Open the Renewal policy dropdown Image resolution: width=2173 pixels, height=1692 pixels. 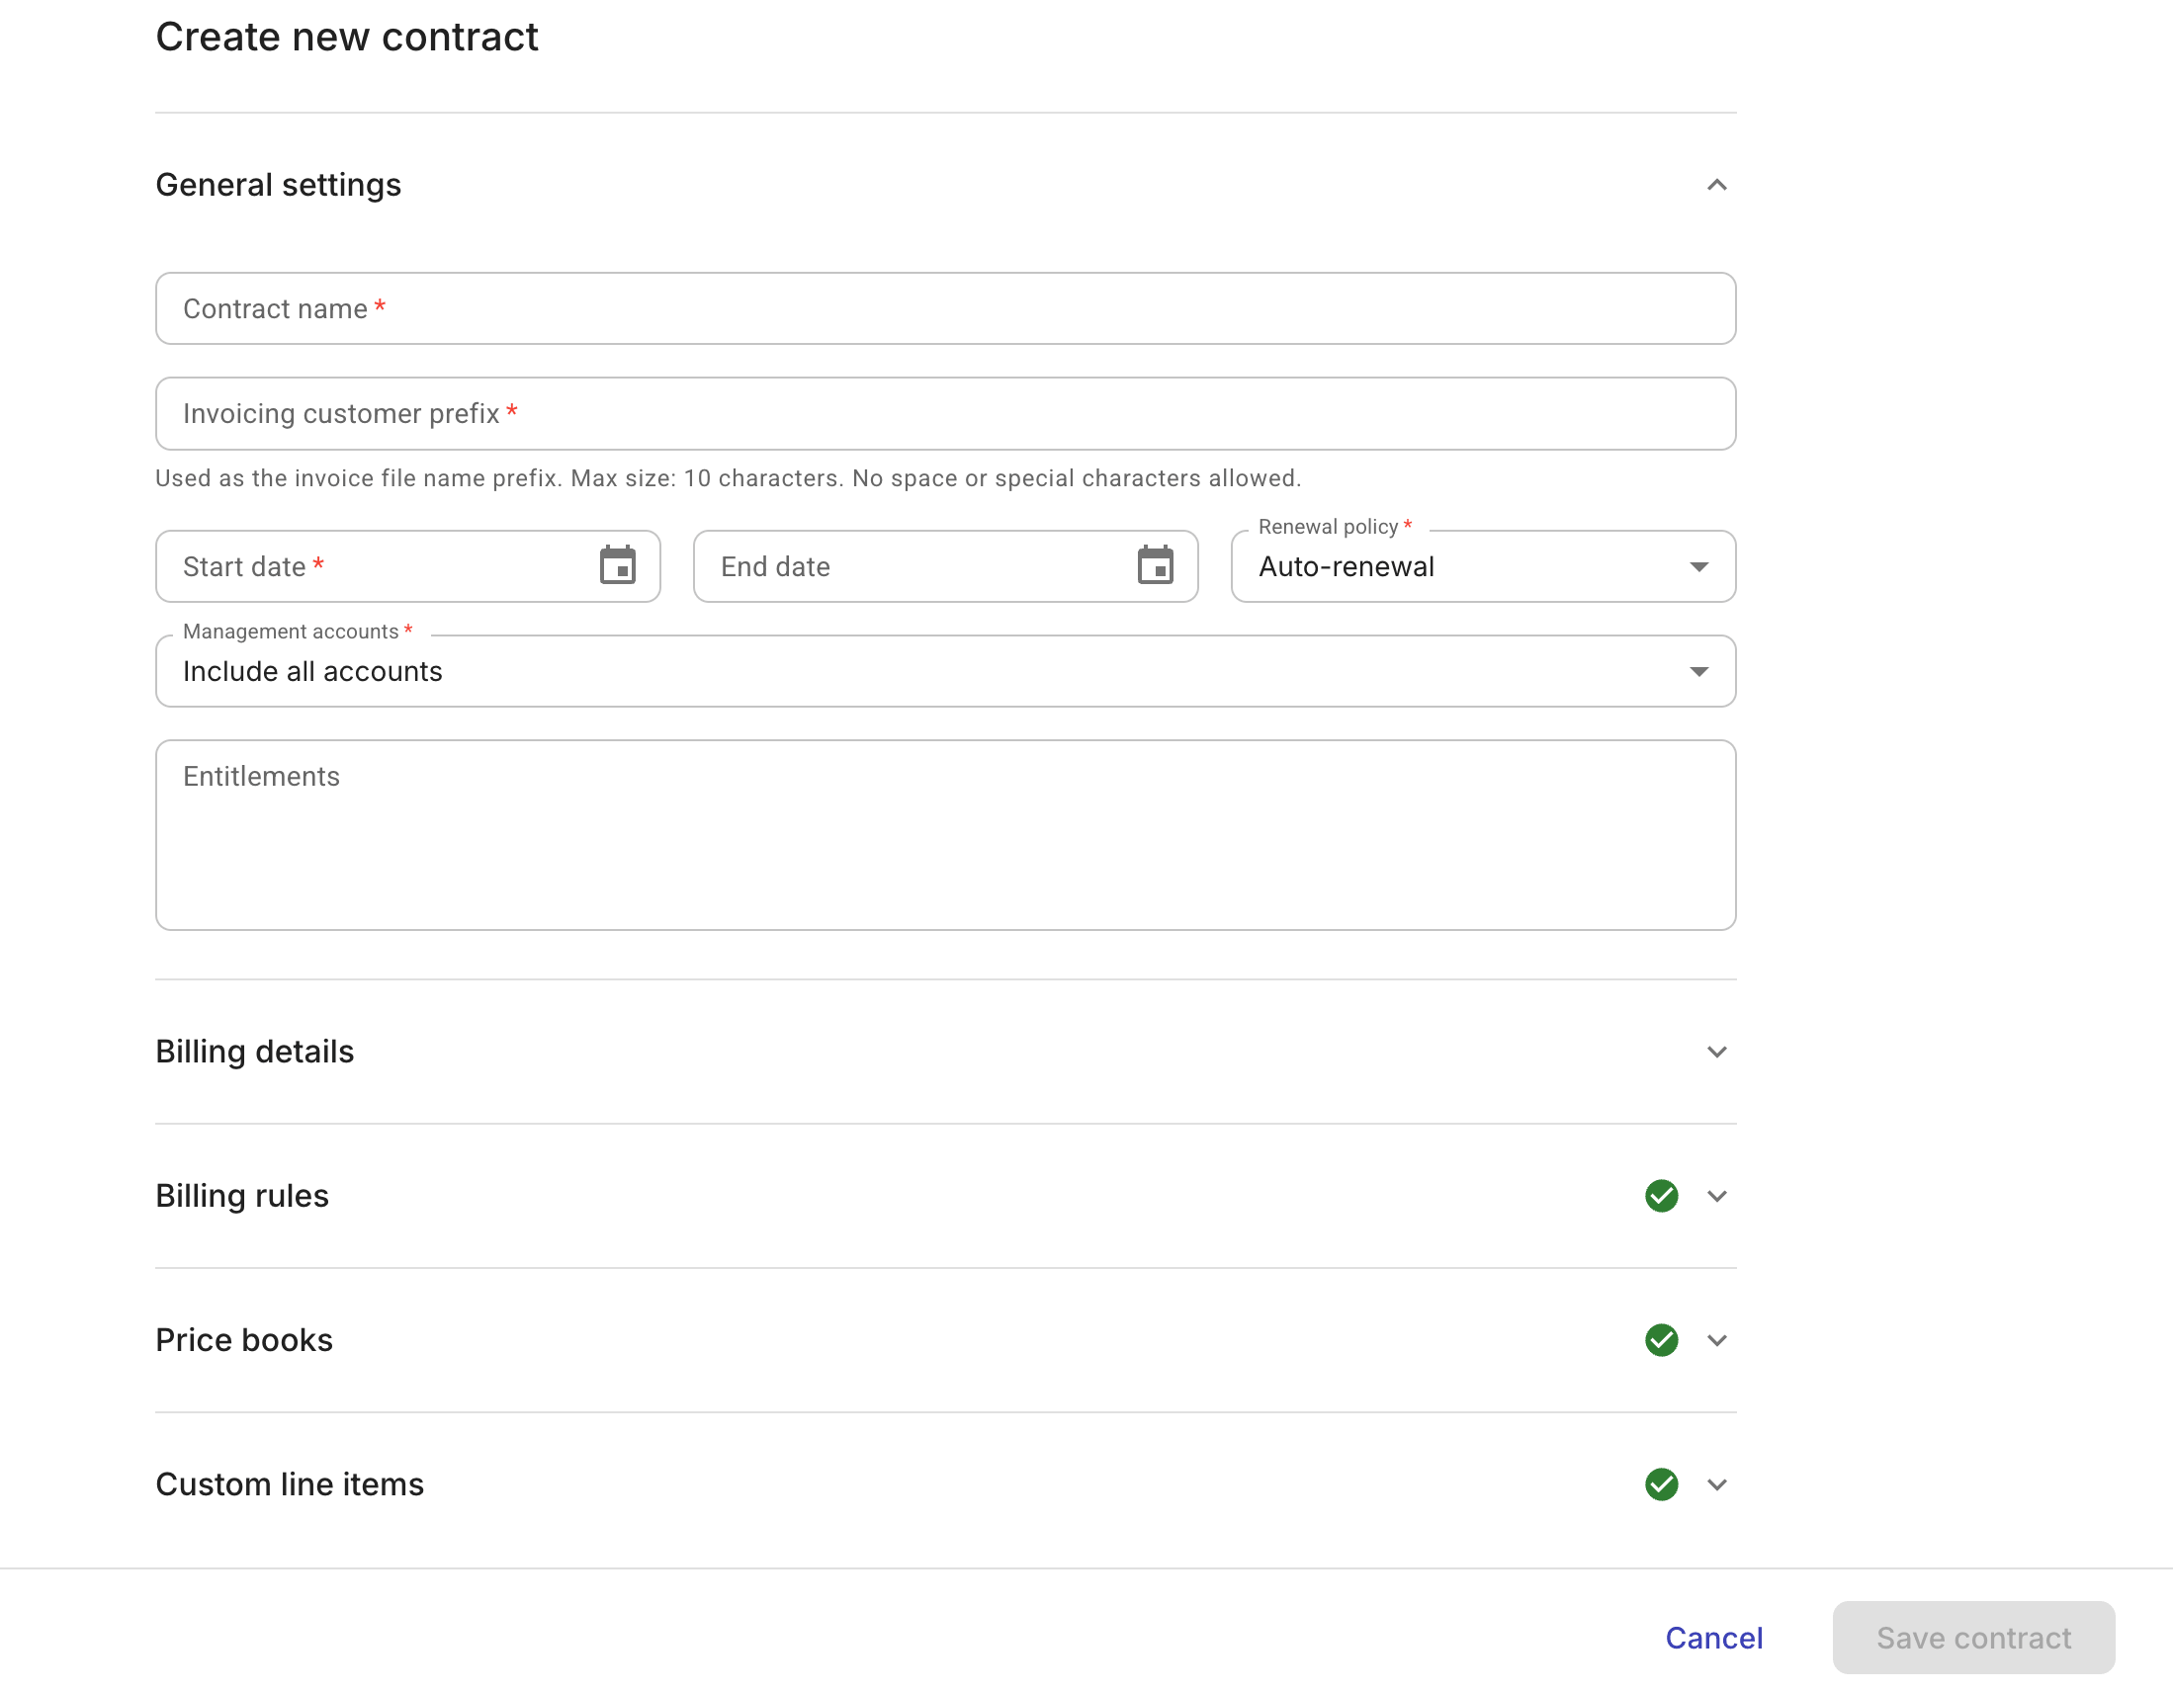[1482, 567]
